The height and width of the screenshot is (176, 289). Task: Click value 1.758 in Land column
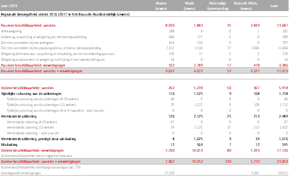[283, 94]
